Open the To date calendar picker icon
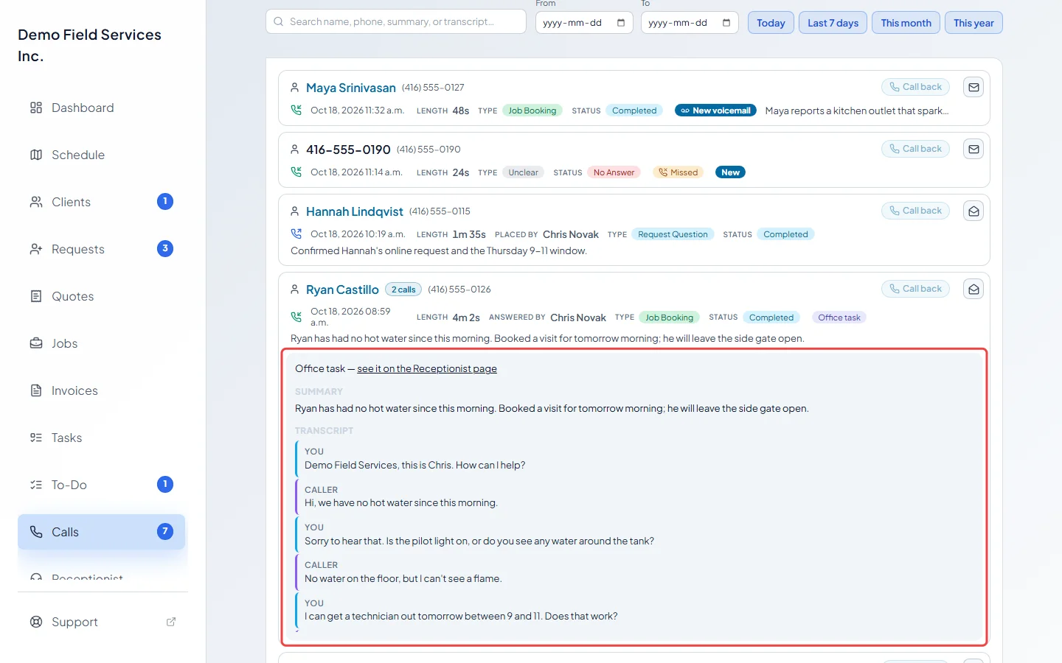1062x663 pixels. [x=726, y=23]
